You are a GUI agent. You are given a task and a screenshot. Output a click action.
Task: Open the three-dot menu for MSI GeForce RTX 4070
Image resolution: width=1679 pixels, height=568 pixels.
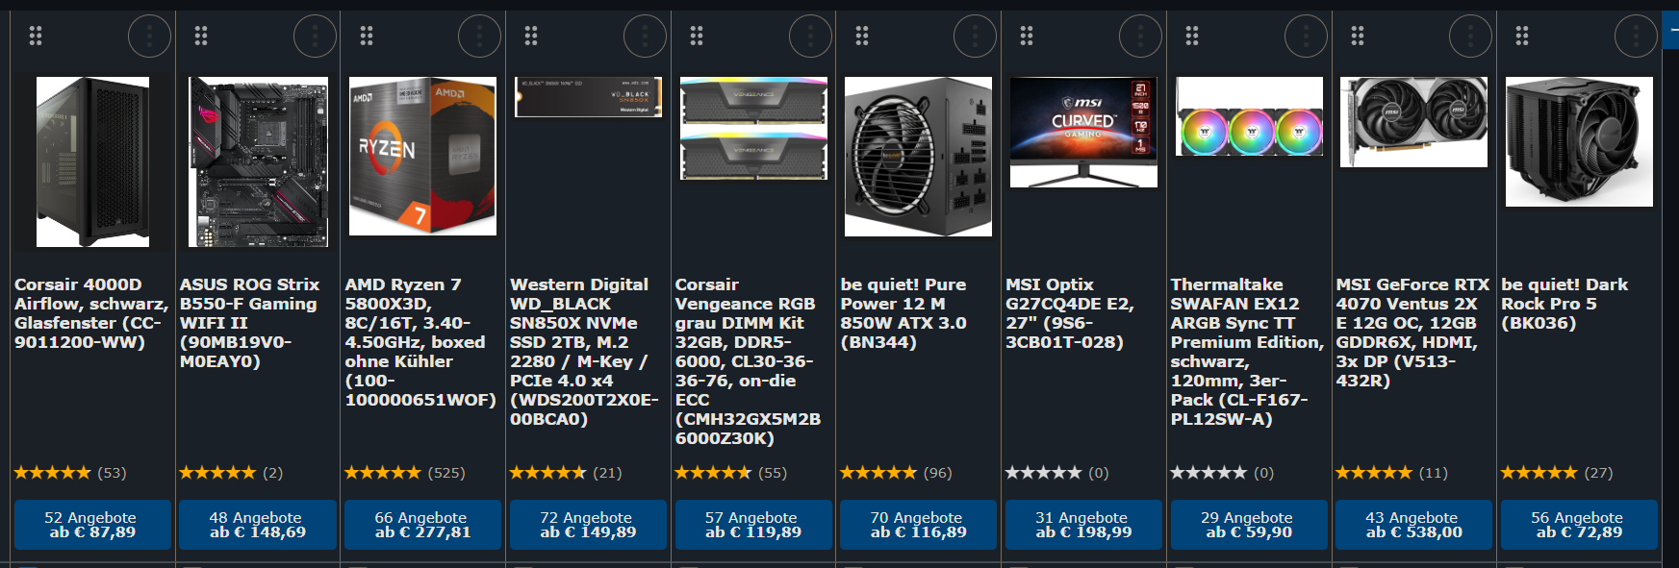pos(1470,37)
